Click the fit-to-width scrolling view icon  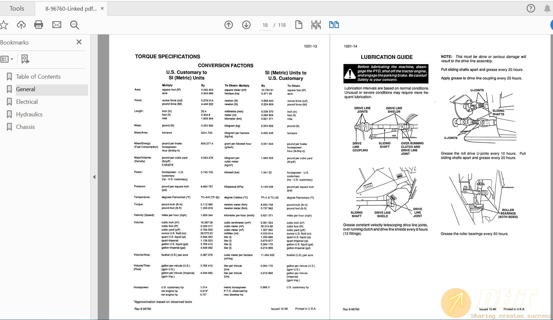pos(316,25)
